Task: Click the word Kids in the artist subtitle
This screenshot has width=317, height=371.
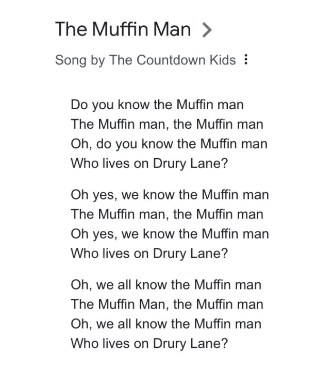Action: (223, 60)
